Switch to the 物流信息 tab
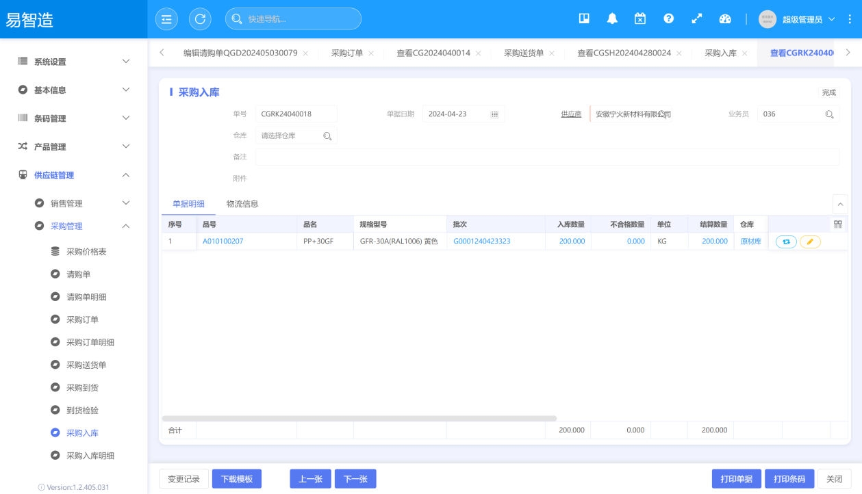Screen dimensions: 862x494 coord(242,204)
